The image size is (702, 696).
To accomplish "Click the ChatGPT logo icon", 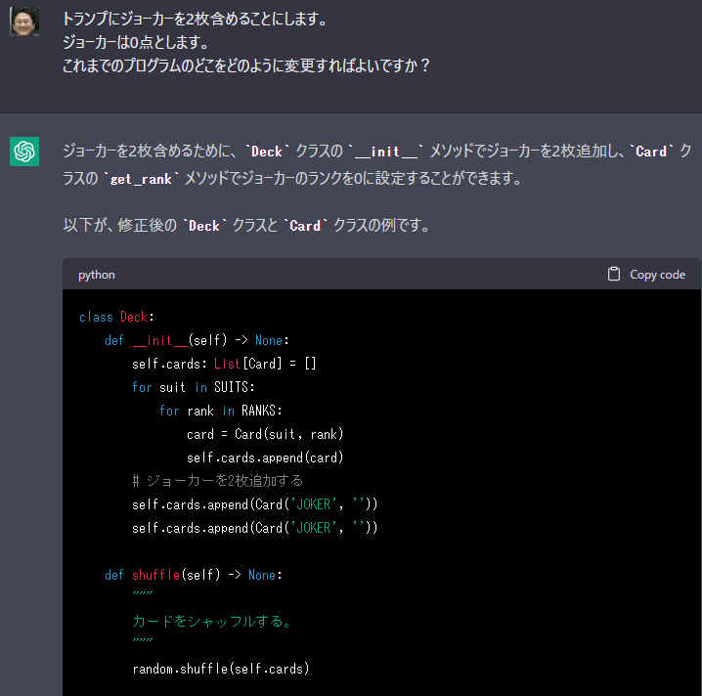I will tap(24, 152).
